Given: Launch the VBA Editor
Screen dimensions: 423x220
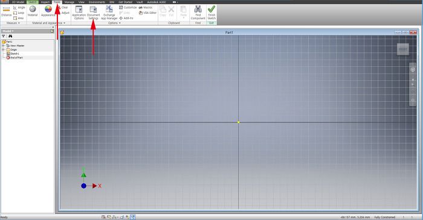Looking at the screenshot, I should pyautogui.click(x=147, y=13).
